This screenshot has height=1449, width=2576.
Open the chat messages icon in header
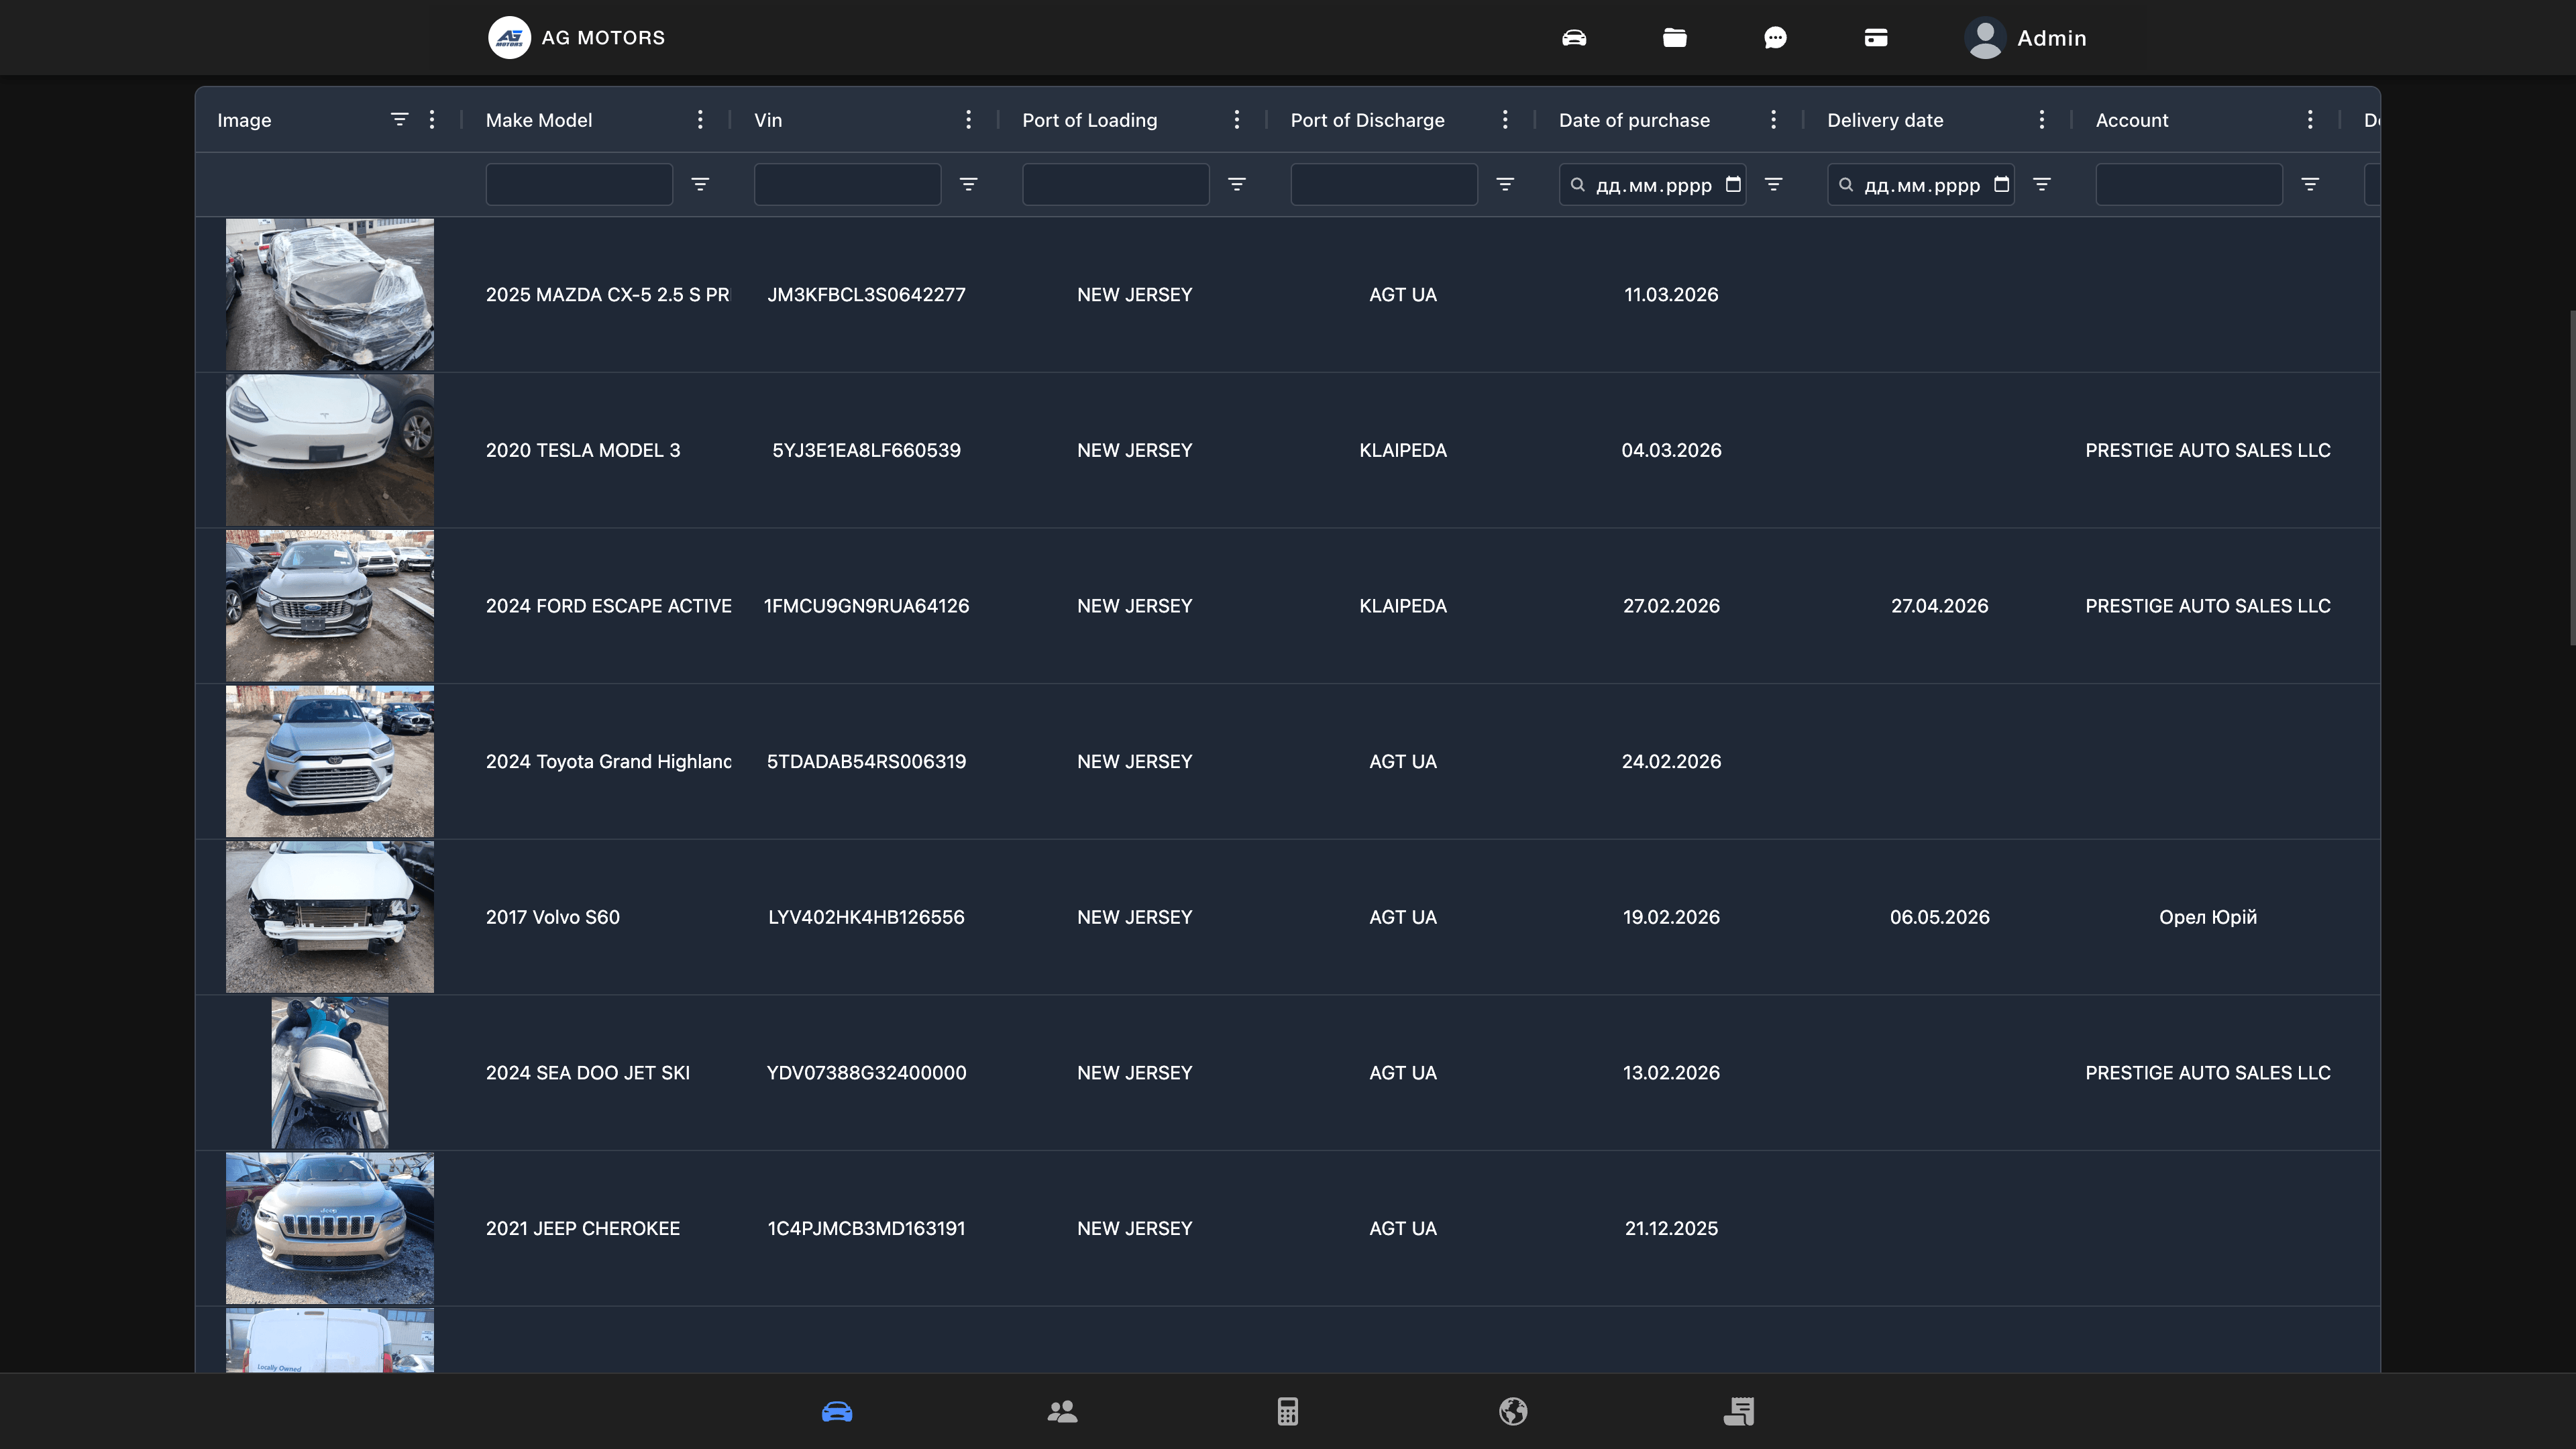click(x=1775, y=38)
